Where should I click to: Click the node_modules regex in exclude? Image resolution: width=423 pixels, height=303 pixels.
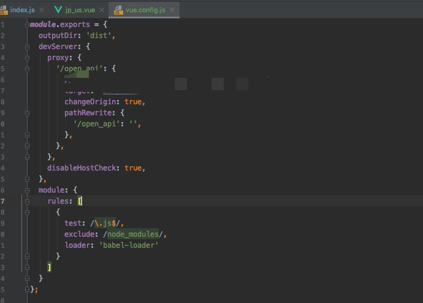coord(133,234)
